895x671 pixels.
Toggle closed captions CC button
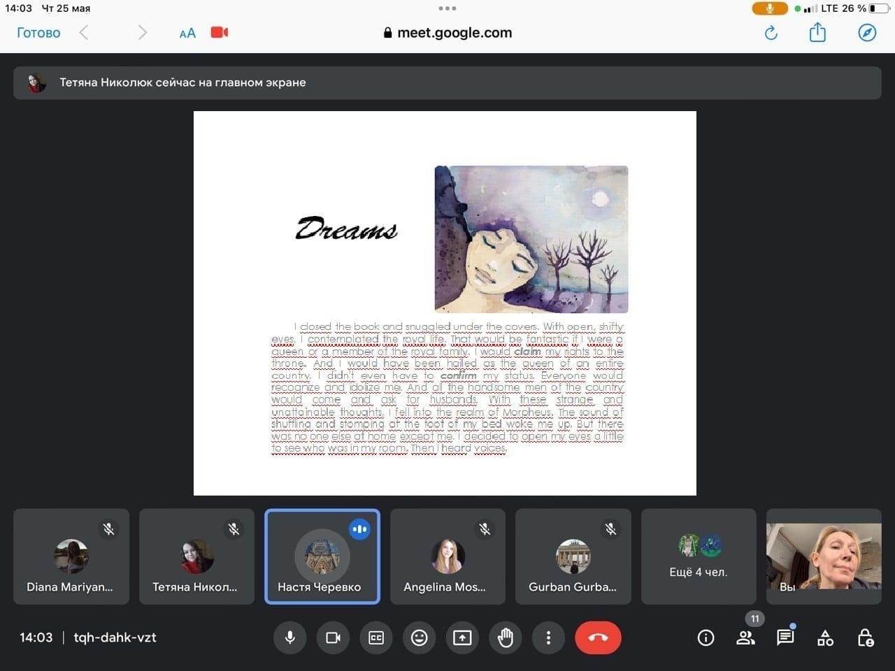tap(376, 637)
